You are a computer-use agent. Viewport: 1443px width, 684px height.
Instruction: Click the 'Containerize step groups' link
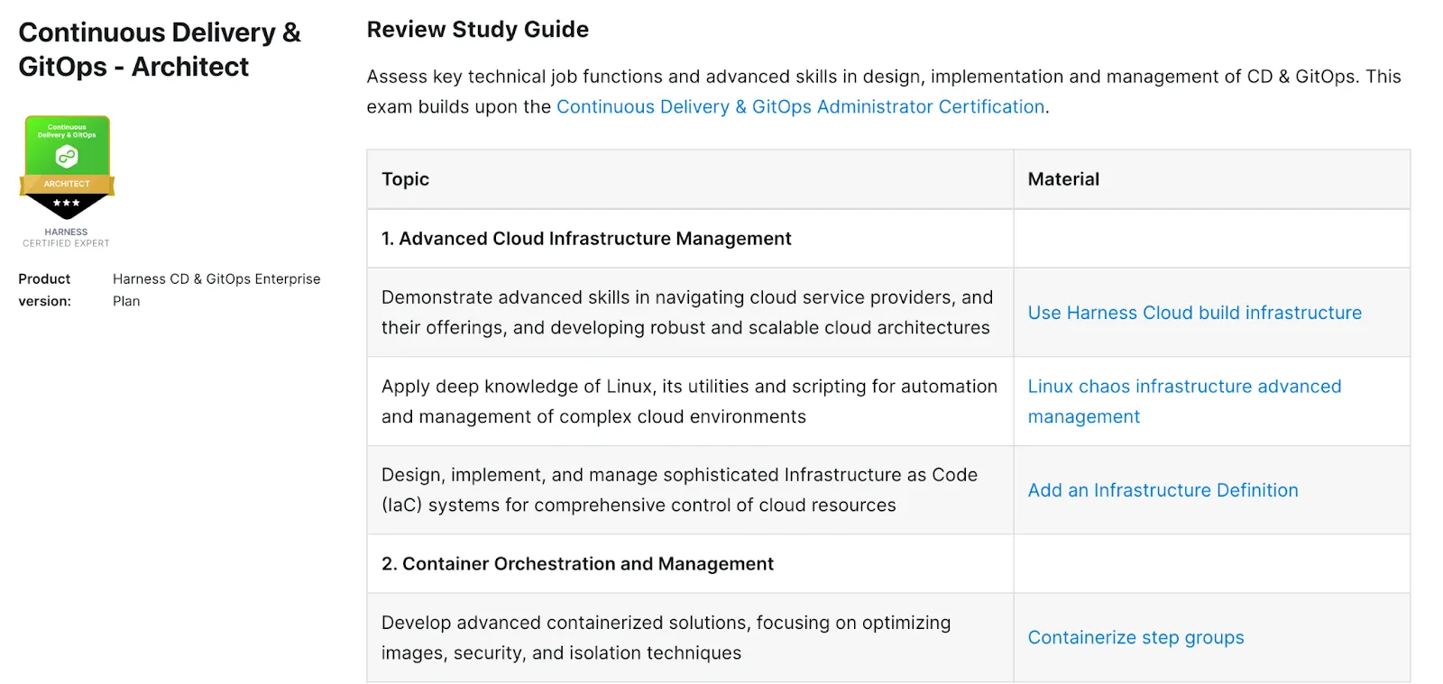tap(1135, 637)
